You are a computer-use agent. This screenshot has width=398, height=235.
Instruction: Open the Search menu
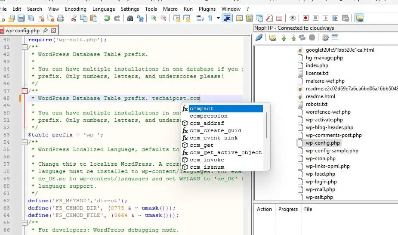[34, 9]
